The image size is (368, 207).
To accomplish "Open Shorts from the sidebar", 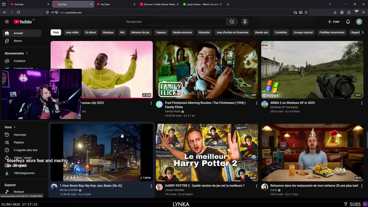I will [22, 41].
